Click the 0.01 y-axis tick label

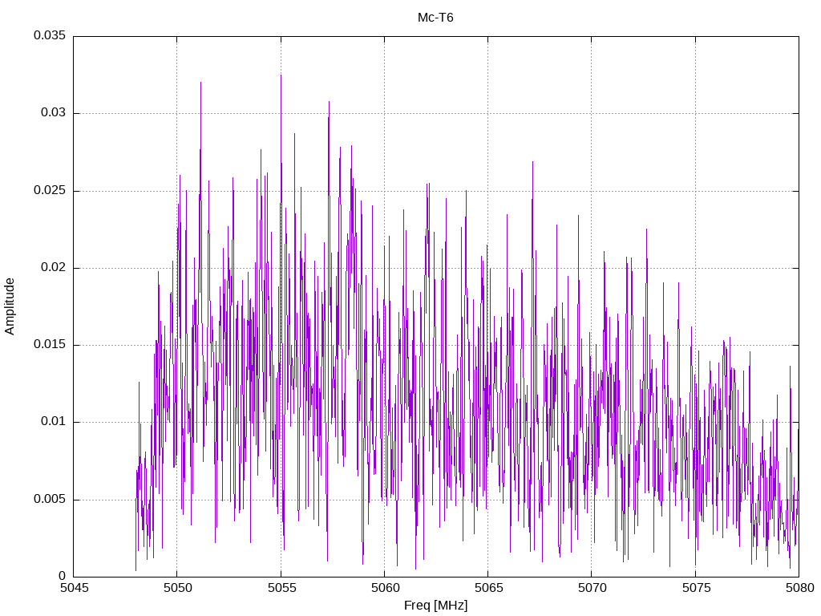[54, 422]
